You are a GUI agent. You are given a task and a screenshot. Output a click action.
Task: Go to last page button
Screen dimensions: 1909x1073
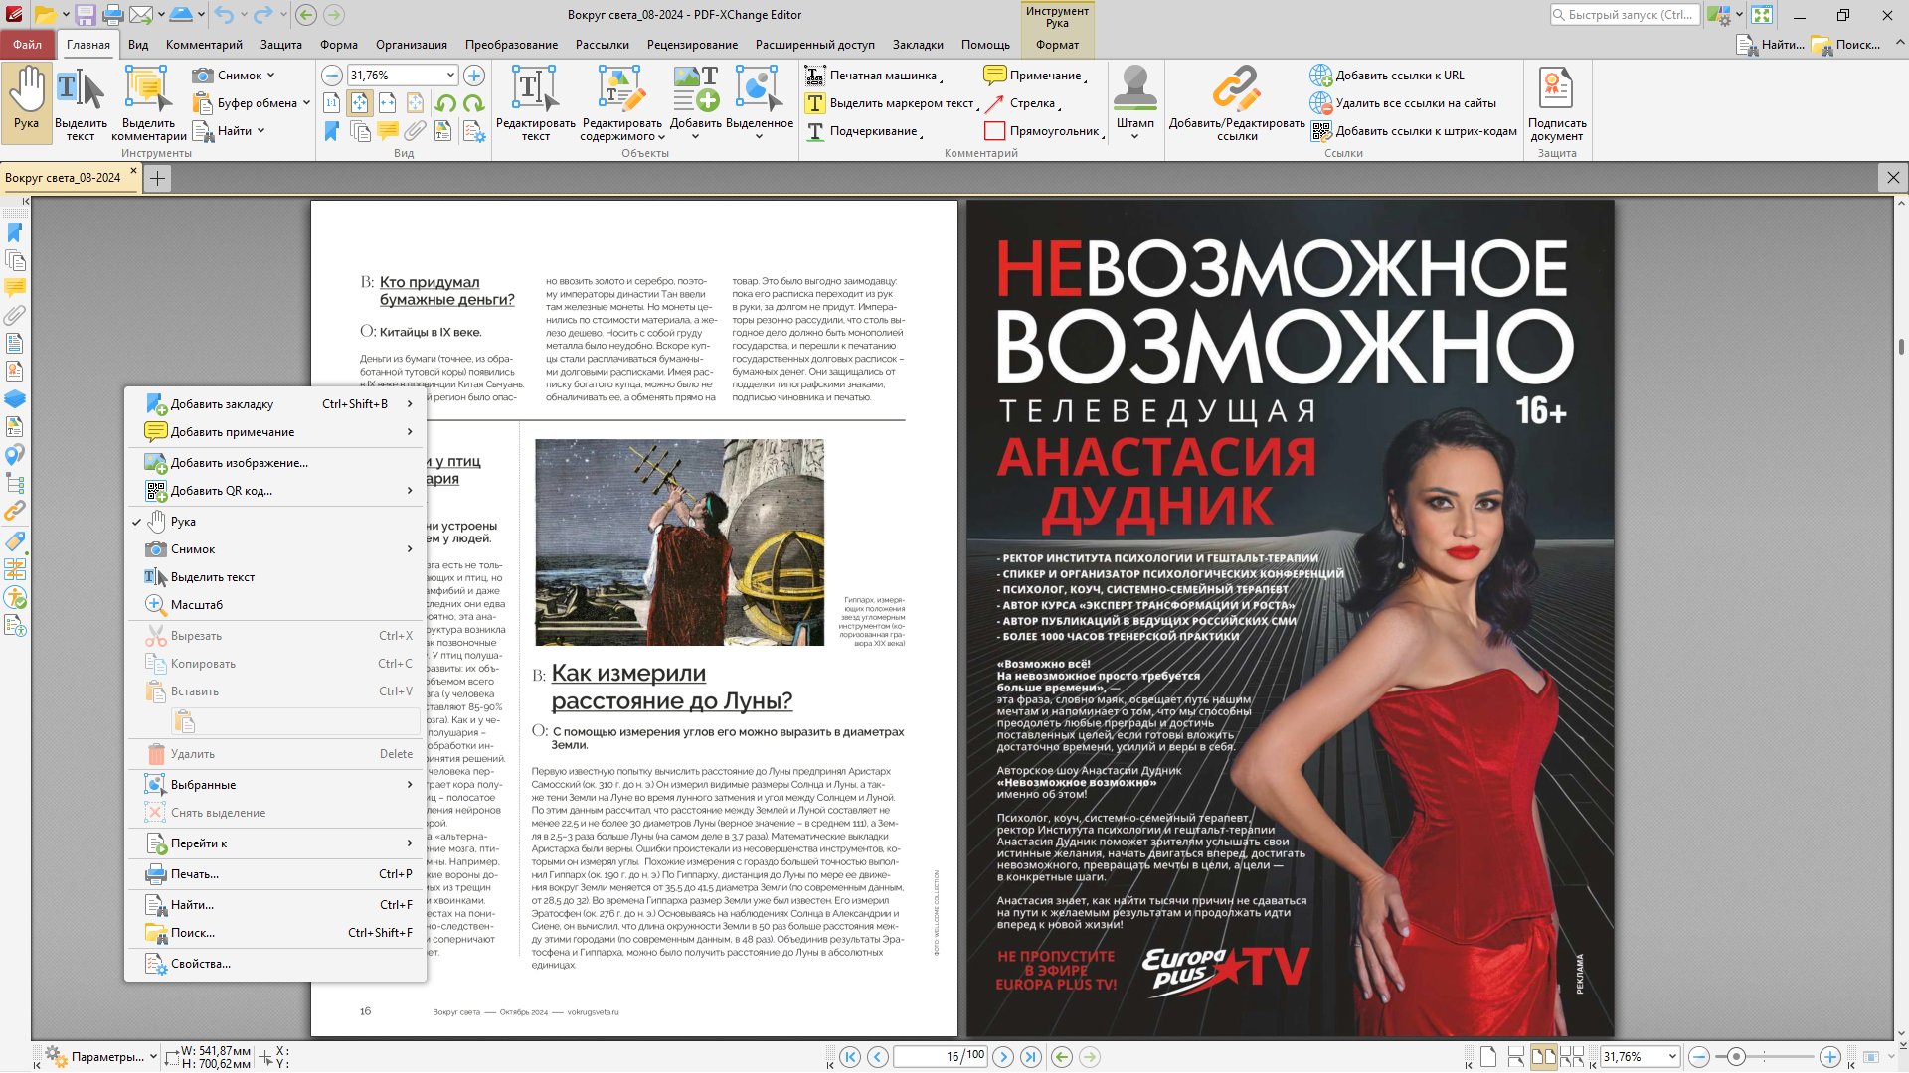(1031, 1057)
